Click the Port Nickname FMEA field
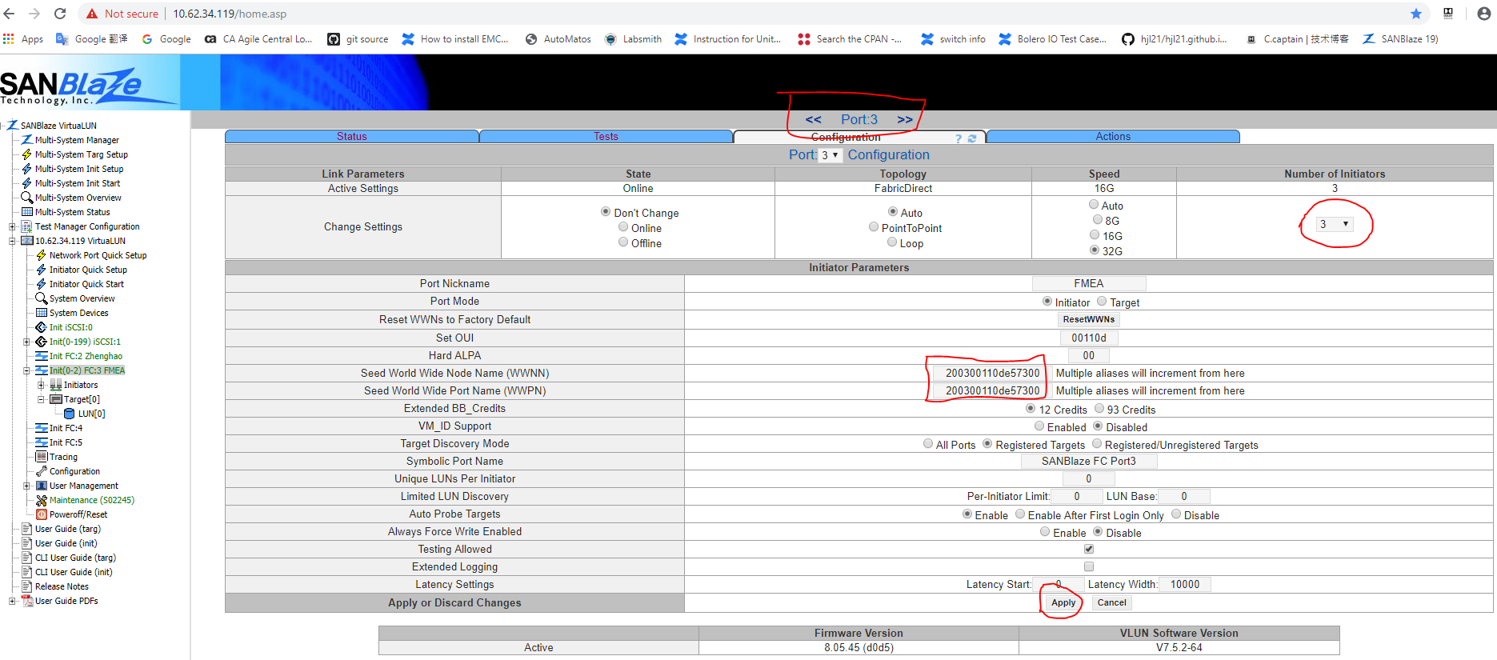Viewport: 1497px width, 660px height. point(1088,283)
